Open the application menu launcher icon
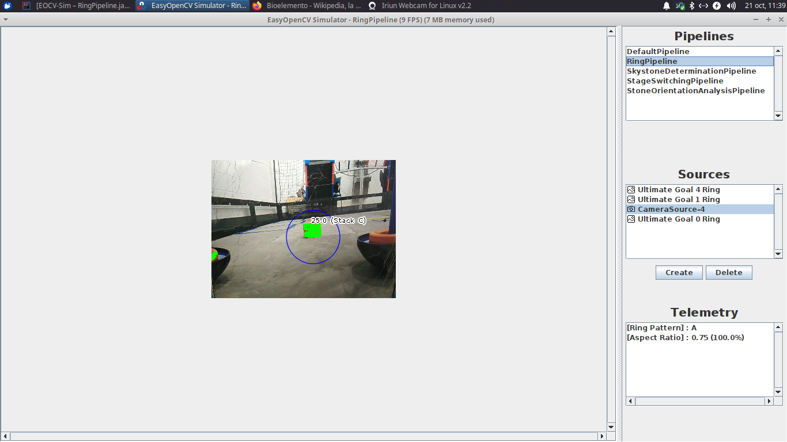The height and width of the screenshot is (442, 787). [x=7, y=6]
